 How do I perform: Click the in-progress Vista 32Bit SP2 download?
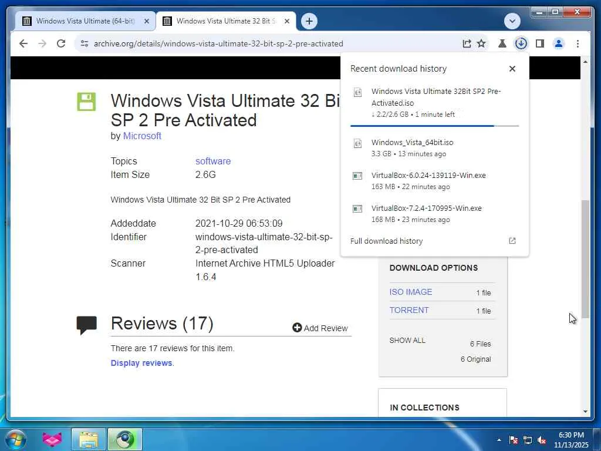(435, 102)
